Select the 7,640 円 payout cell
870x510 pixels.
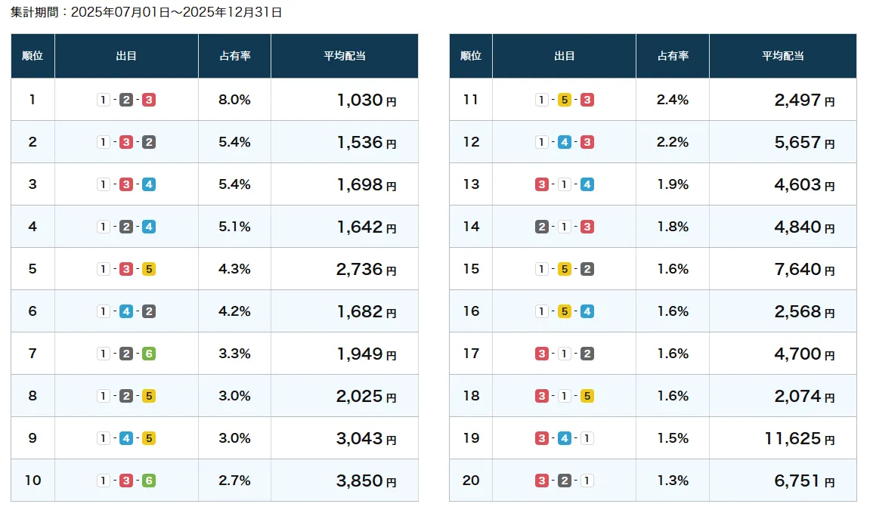pos(804,269)
